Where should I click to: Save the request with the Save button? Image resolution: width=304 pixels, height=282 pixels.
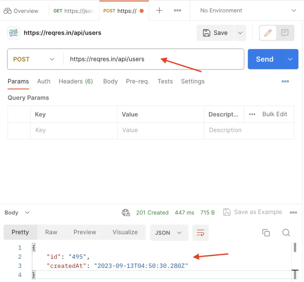[x=215, y=33]
